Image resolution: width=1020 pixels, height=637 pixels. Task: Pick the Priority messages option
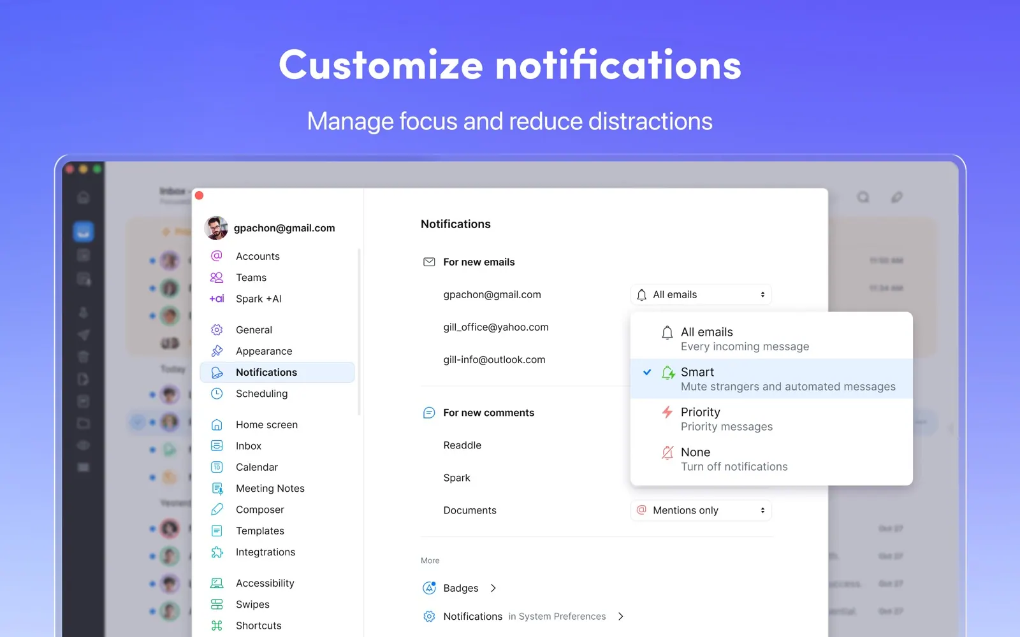coord(771,419)
